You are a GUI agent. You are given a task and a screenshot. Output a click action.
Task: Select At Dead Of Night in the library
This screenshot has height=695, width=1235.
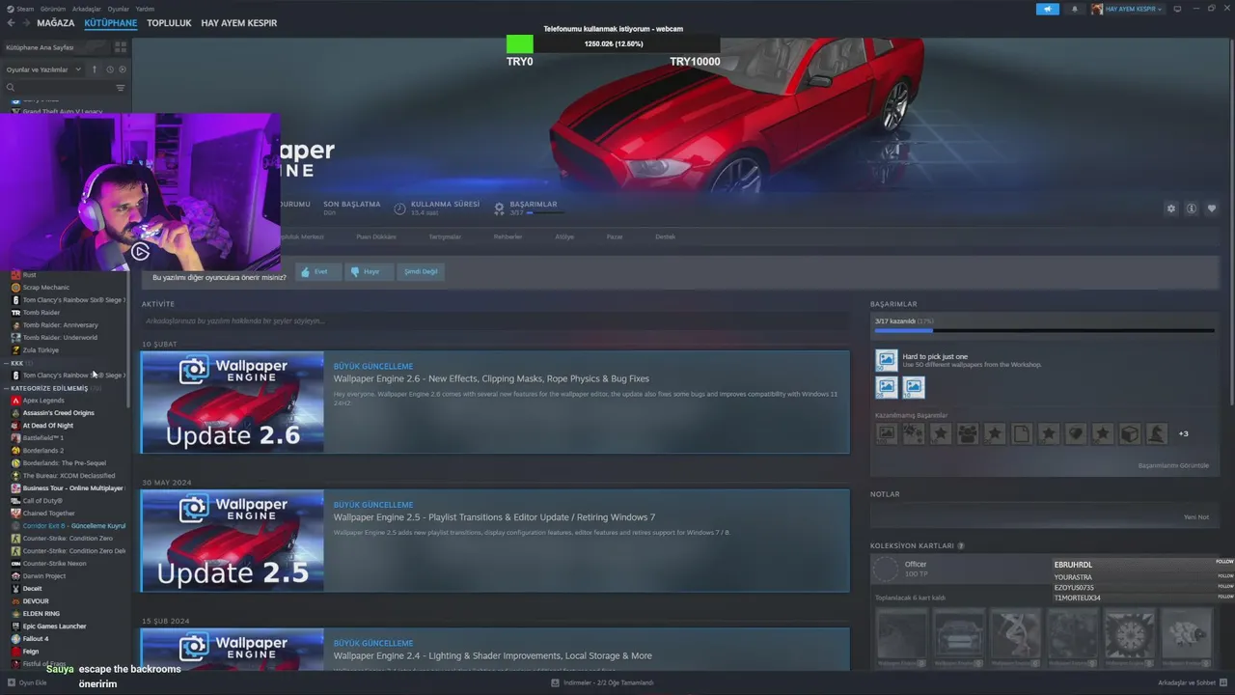point(48,426)
